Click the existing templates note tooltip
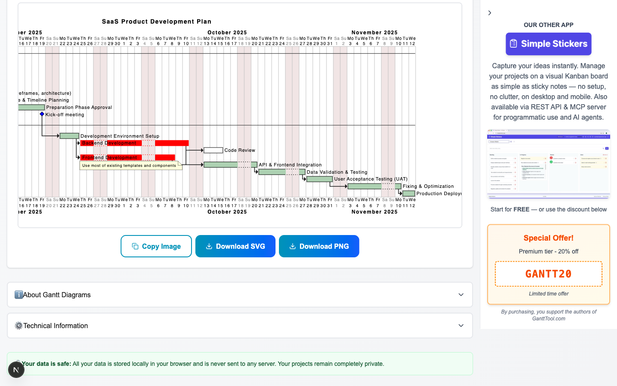The width and height of the screenshot is (617, 386). [131, 166]
